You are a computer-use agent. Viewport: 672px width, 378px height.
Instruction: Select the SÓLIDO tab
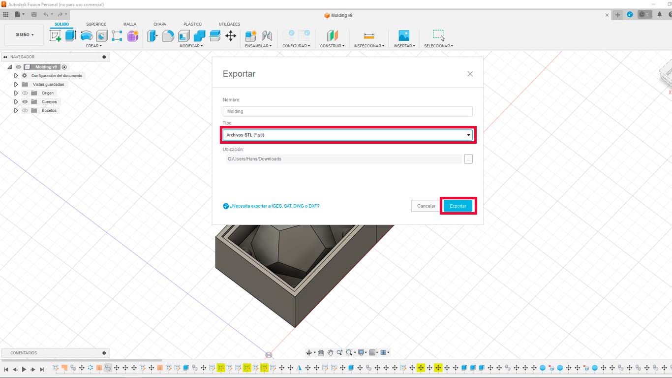tap(61, 24)
